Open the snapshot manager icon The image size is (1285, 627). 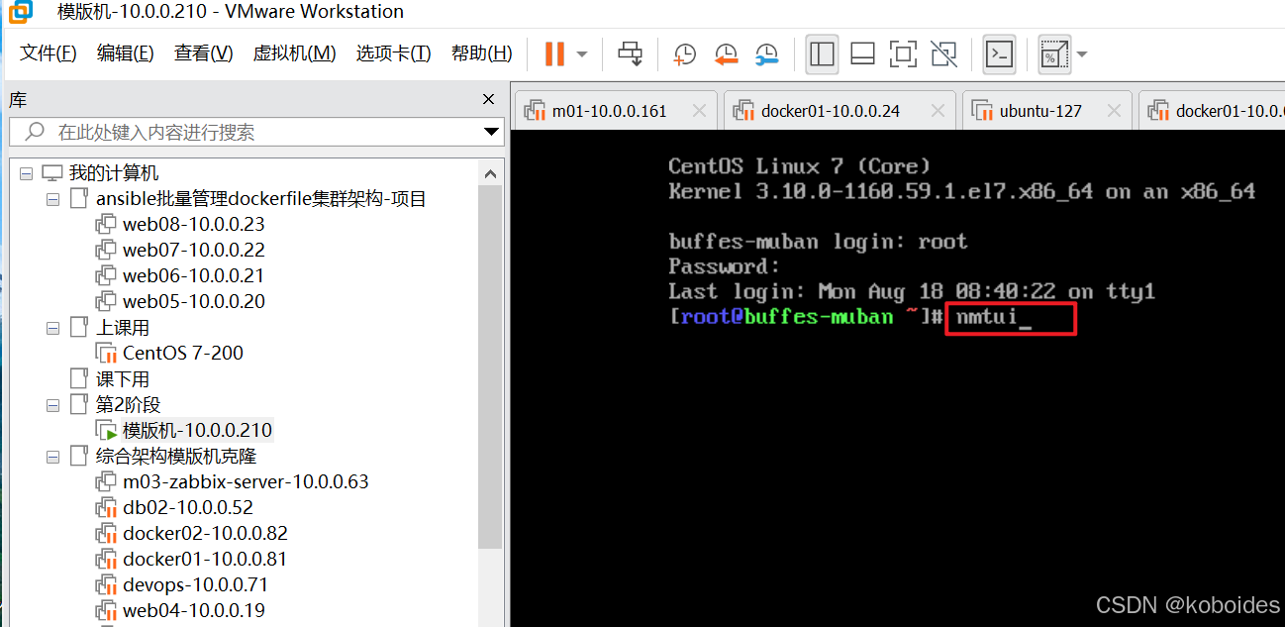(766, 53)
